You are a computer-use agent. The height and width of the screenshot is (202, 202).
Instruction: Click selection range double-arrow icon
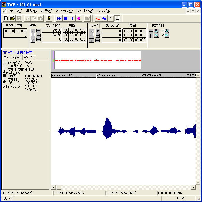click(x=38, y=39)
